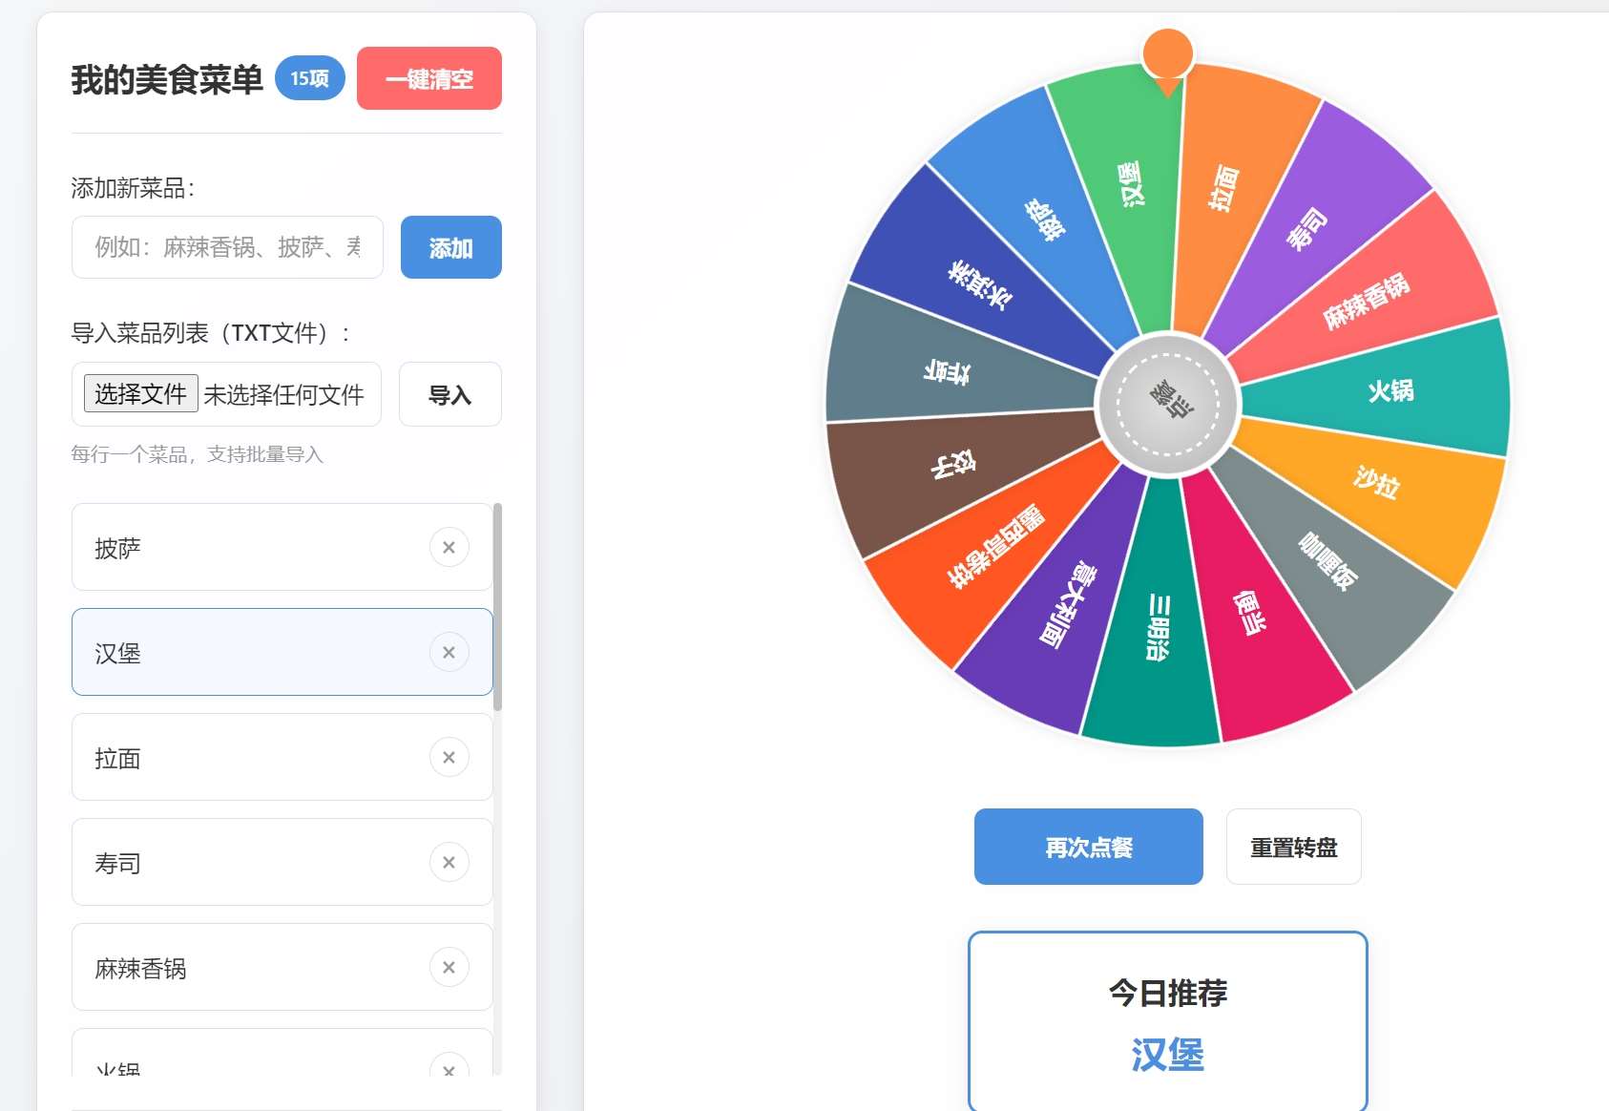Click 导入 to import the dish list
1609x1111 pixels.
(449, 394)
